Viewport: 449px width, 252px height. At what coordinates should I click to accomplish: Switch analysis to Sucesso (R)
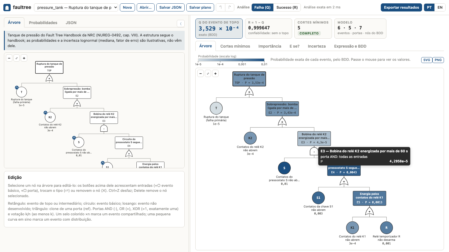(x=287, y=8)
